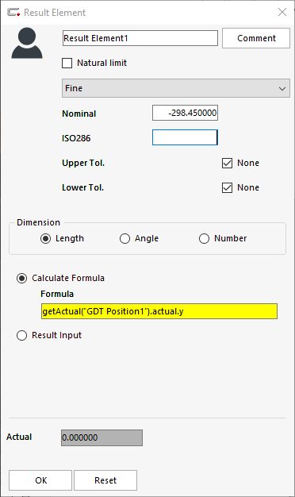The width and height of the screenshot is (295, 497).
Task: Click the Reset button
Action: (x=105, y=480)
